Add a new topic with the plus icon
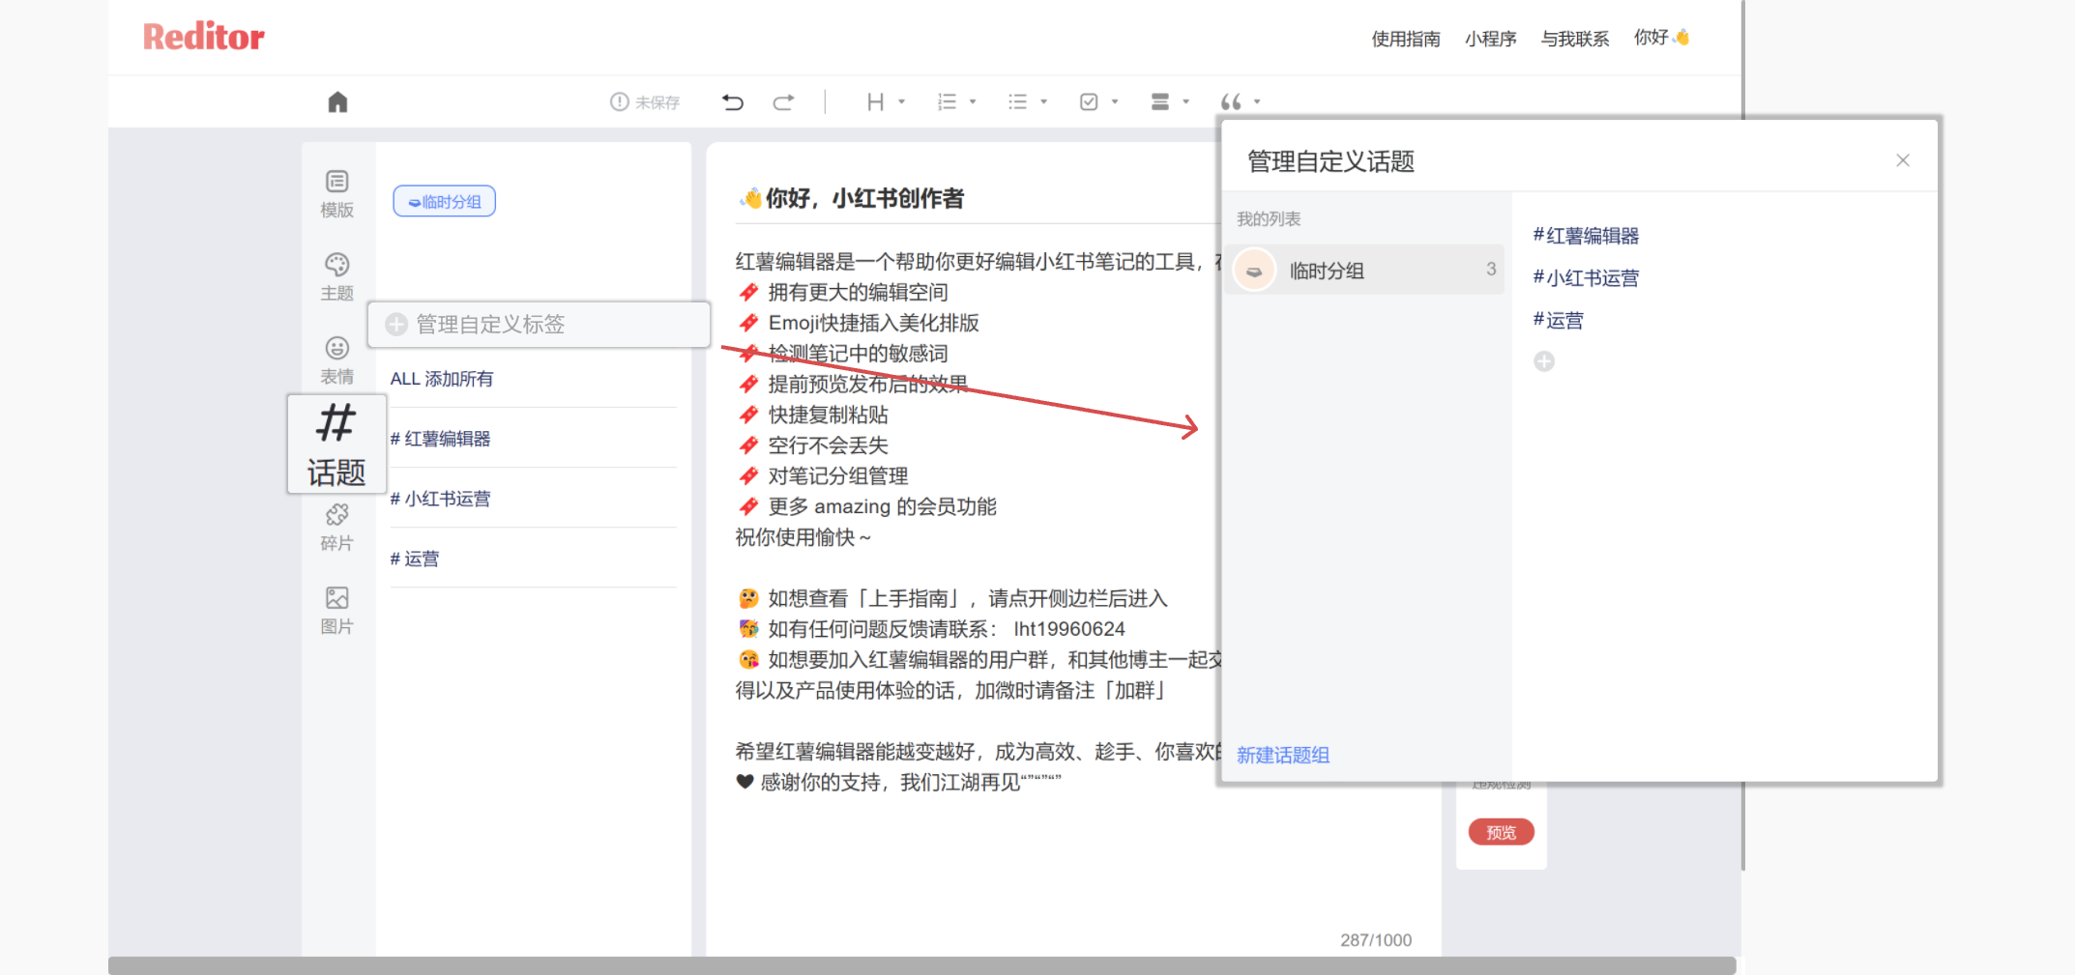 [1544, 361]
